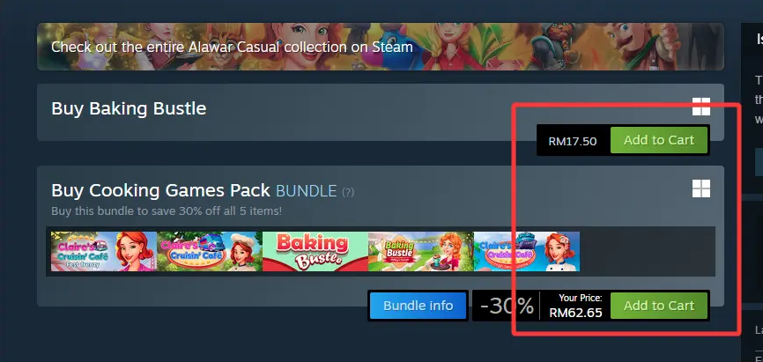The image size is (763, 362).
Task: Click the empty area of the bundle thumbnail strip
Action: click(648, 251)
